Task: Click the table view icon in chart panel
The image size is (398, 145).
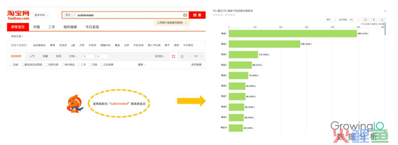Action: click(x=365, y=19)
